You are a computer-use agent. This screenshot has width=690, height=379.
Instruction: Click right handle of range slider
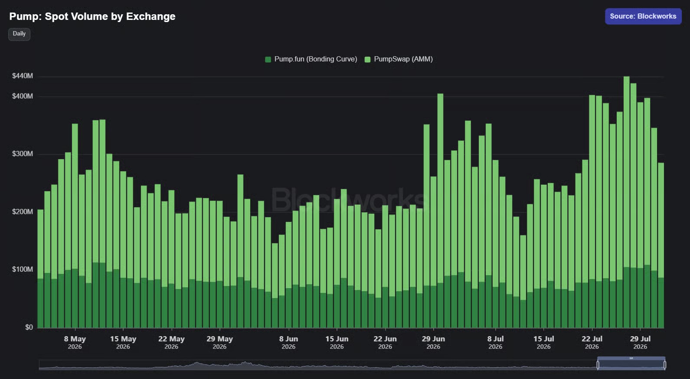(x=665, y=365)
